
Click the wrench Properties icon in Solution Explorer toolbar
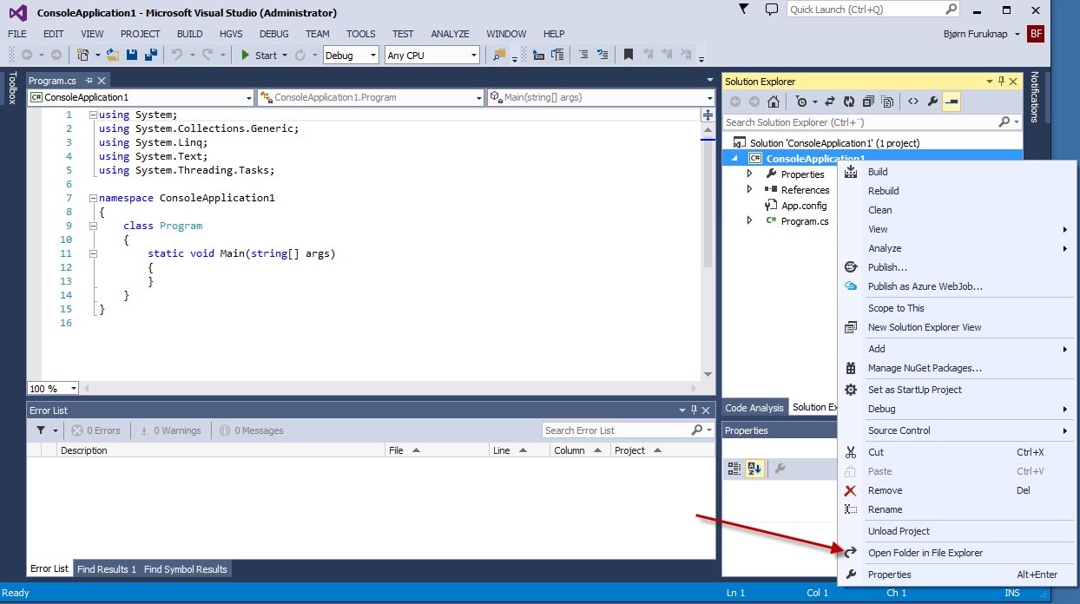[x=932, y=102]
